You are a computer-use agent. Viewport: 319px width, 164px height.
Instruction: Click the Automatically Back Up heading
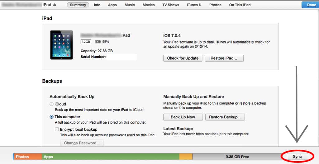click(72, 97)
